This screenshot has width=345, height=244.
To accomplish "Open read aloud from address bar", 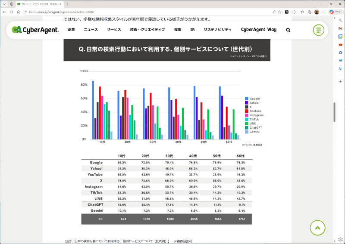I will tap(274, 12).
